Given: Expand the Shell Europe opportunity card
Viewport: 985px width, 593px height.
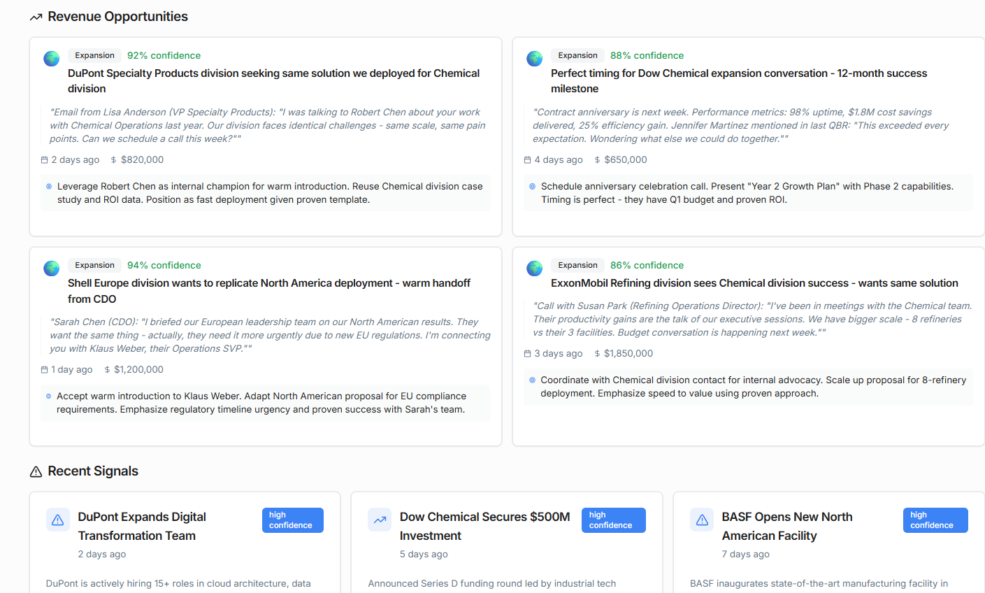Looking at the screenshot, I should pyautogui.click(x=264, y=345).
